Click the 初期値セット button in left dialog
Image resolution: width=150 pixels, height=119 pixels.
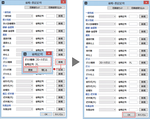[x=35, y=8]
